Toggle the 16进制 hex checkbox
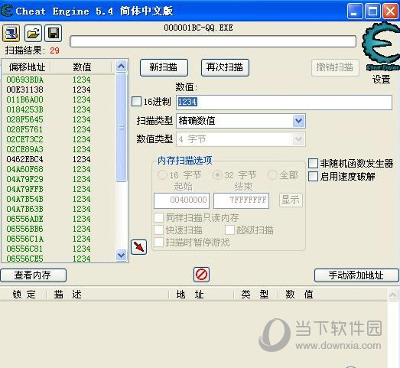 pyautogui.click(x=136, y=101)
